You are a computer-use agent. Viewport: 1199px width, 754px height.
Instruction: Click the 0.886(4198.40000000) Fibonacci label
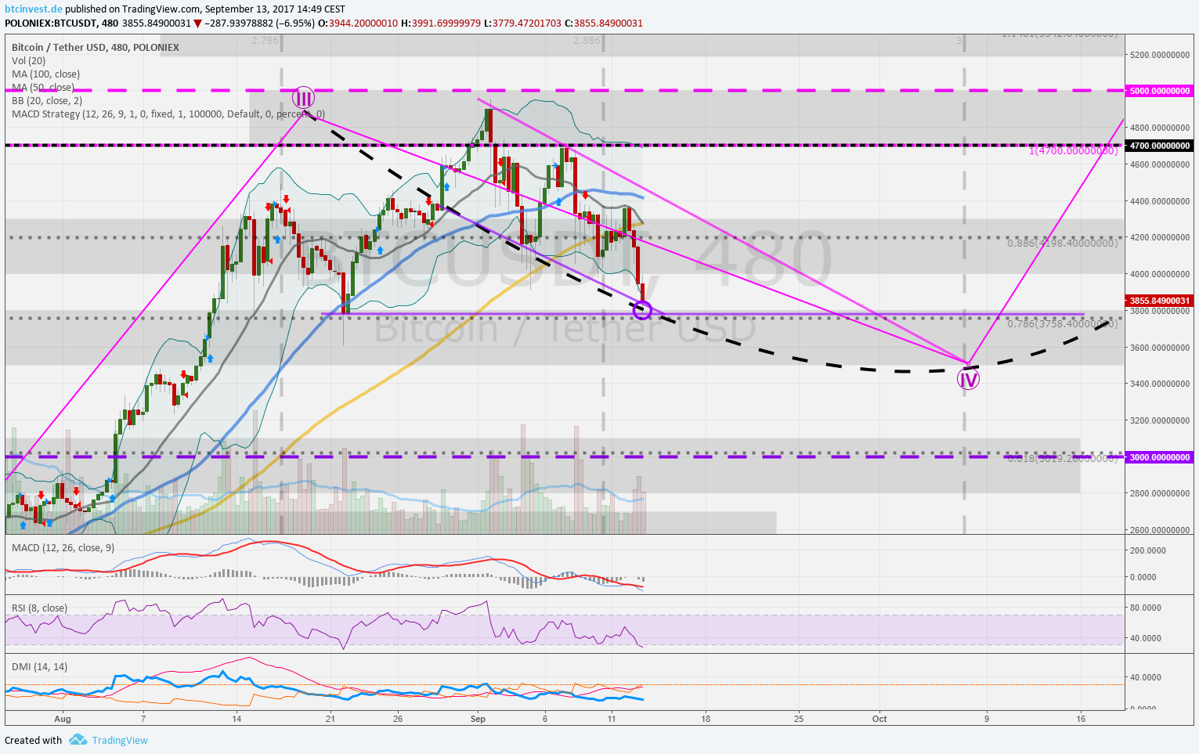[1063, 244]
